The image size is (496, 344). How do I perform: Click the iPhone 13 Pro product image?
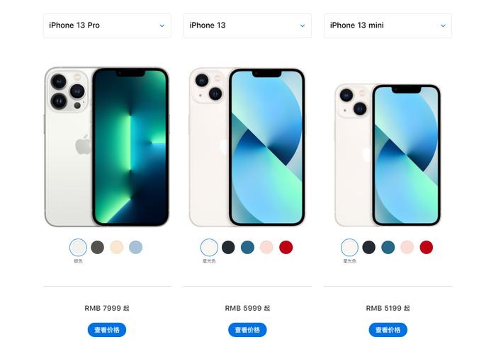tap(107, 147)
